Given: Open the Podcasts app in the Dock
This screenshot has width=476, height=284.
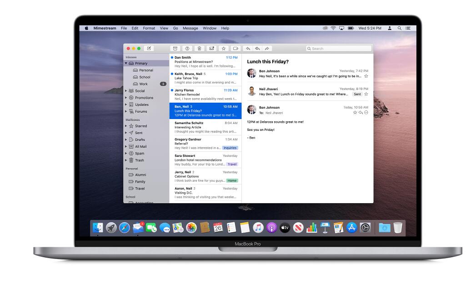Looking at the screenshot, I should point(271,228).
